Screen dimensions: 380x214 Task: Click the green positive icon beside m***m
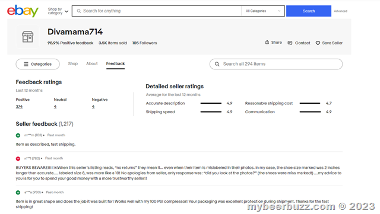click(18, 135)
